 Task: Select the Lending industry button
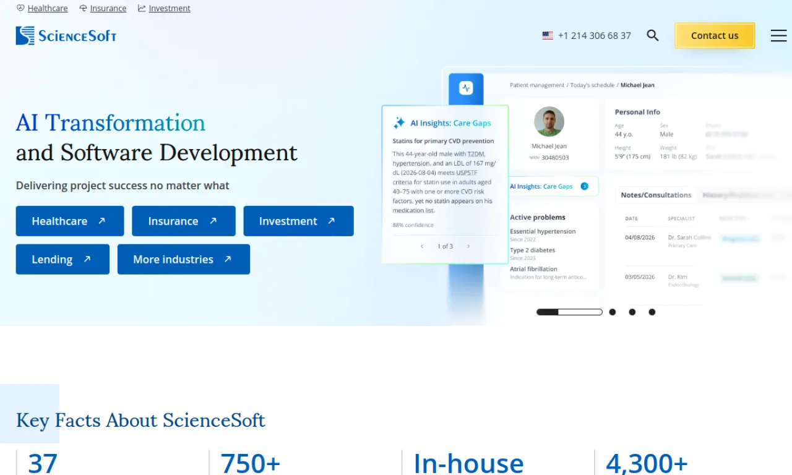pos(62,259)
